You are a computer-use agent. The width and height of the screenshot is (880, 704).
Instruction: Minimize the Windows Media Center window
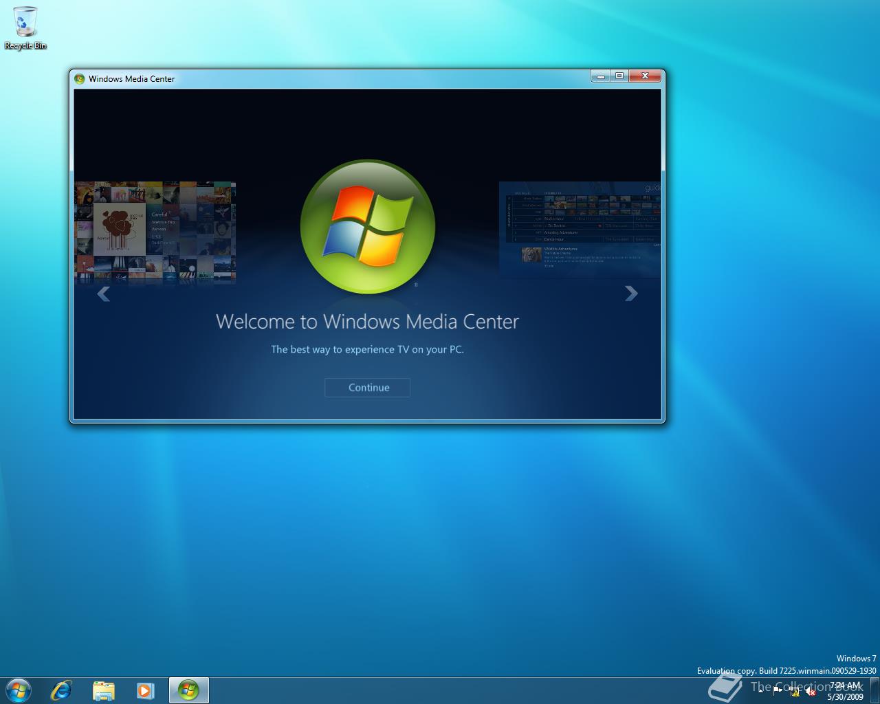600,76
